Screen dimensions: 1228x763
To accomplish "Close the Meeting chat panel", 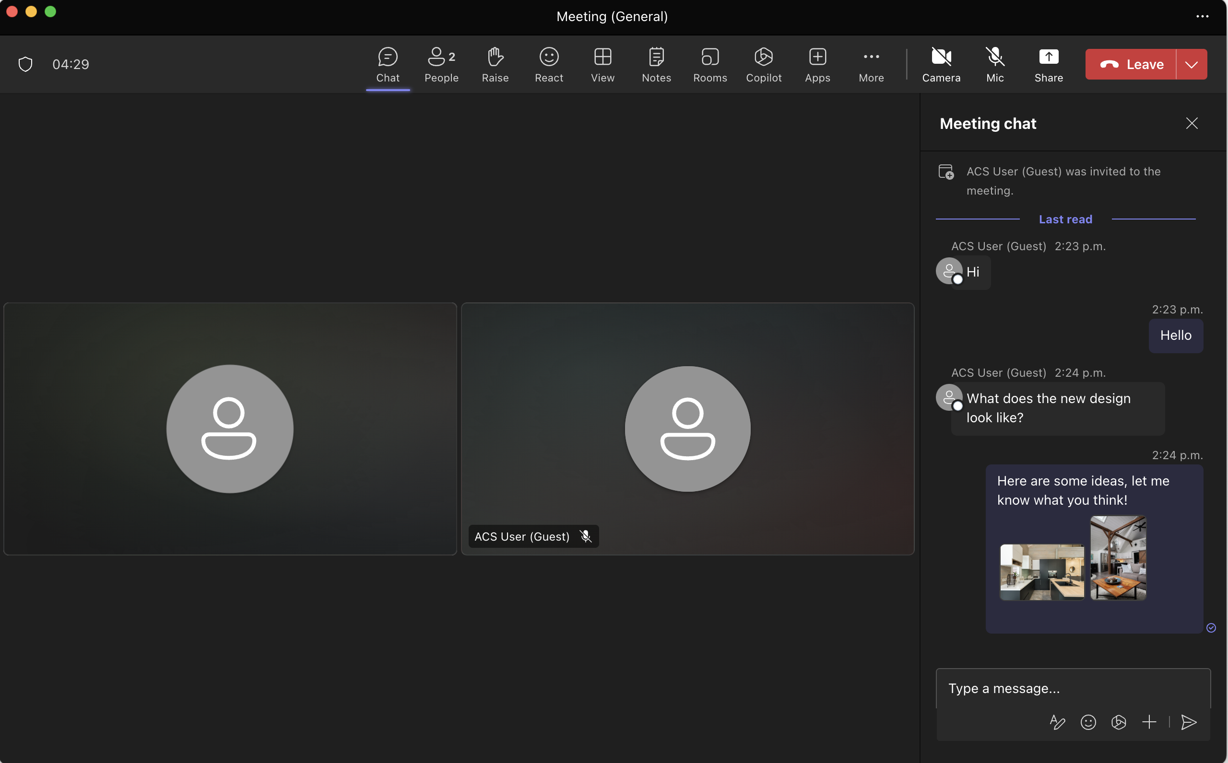I will click(1192, 123).
